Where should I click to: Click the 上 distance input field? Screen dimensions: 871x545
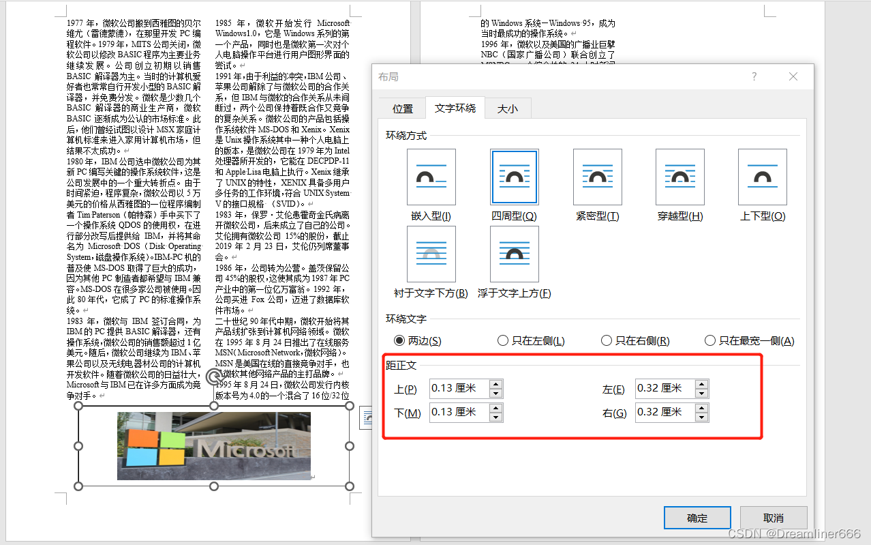point(460,389)
